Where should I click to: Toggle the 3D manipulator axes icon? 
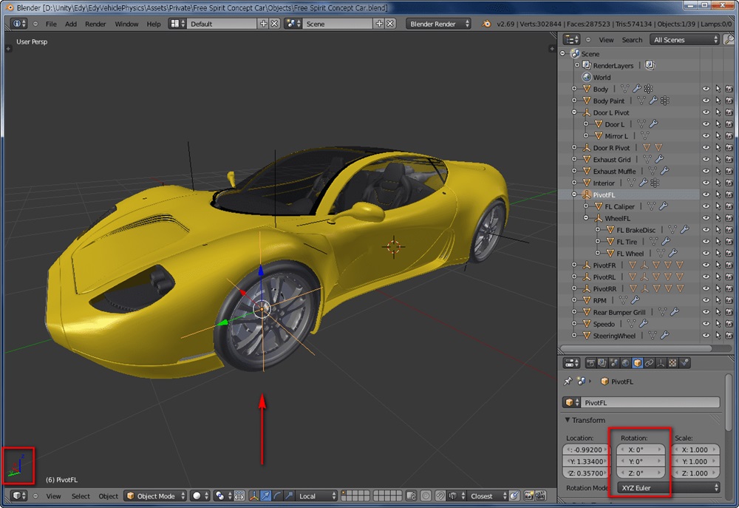click(254, 495)
